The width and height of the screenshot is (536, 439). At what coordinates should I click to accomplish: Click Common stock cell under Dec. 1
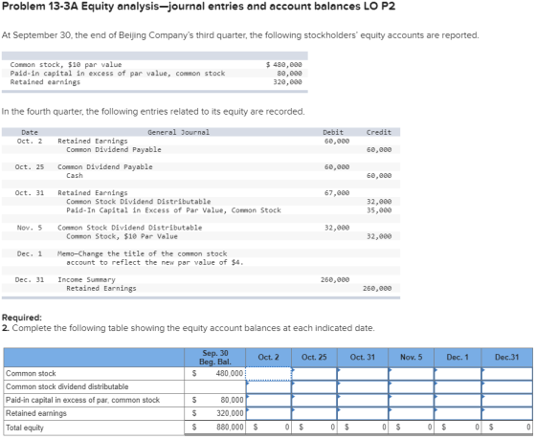pyautogui.click(x=458, y=373)
